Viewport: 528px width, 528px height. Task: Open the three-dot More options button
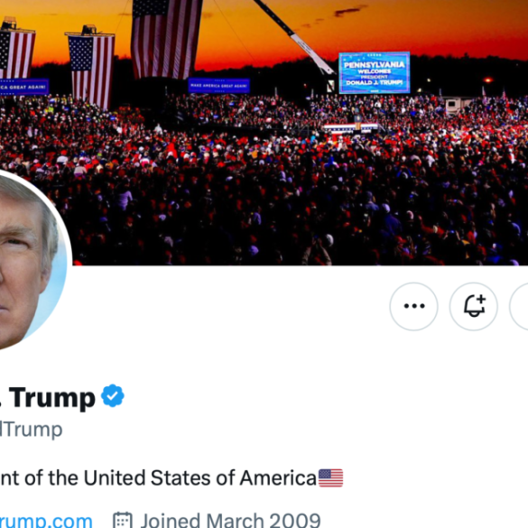click(x=414, y=306)
